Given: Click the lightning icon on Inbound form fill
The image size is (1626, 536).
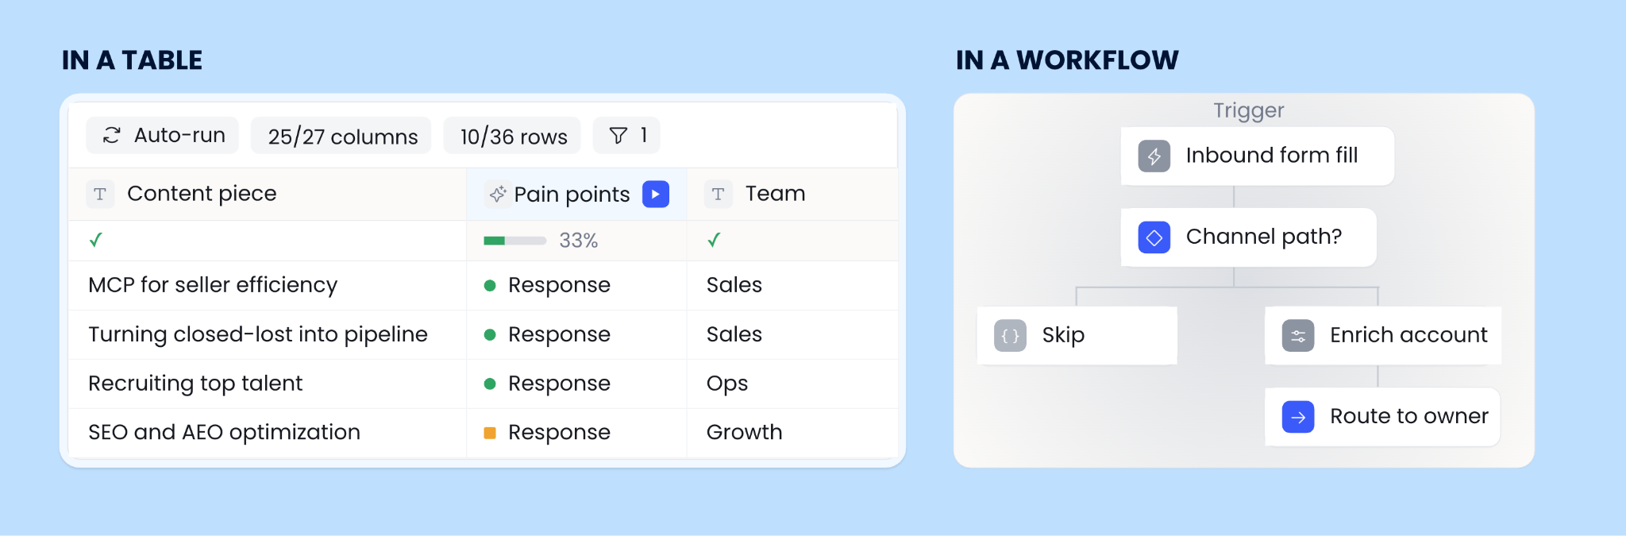Looking at the screenshot, I should [1154, 156].
